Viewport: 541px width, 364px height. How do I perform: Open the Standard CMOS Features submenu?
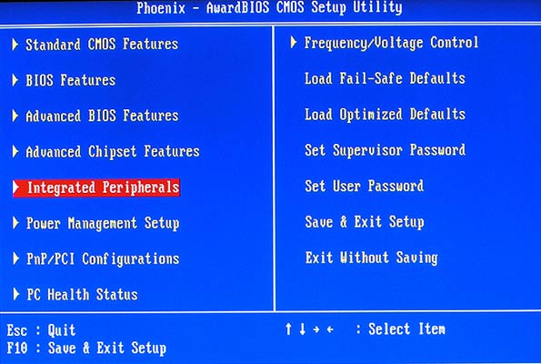point(102,45)
